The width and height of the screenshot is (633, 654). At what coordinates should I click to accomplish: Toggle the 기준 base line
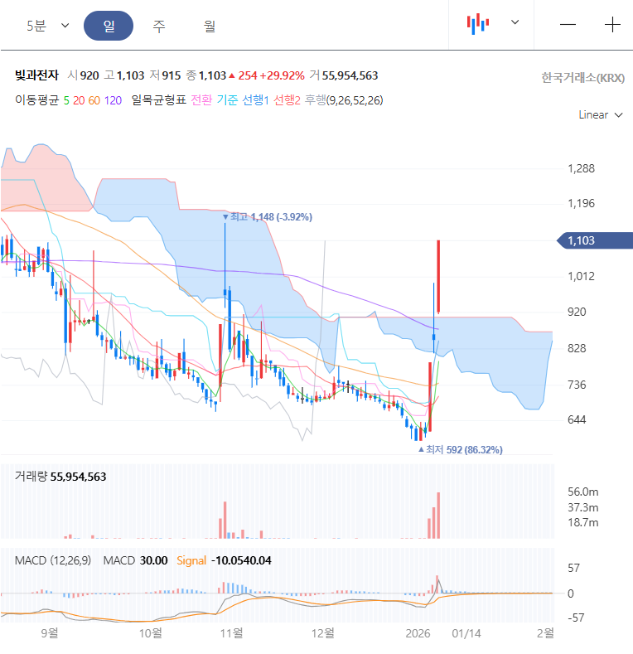pyautogui.click(x=227, y=100)
